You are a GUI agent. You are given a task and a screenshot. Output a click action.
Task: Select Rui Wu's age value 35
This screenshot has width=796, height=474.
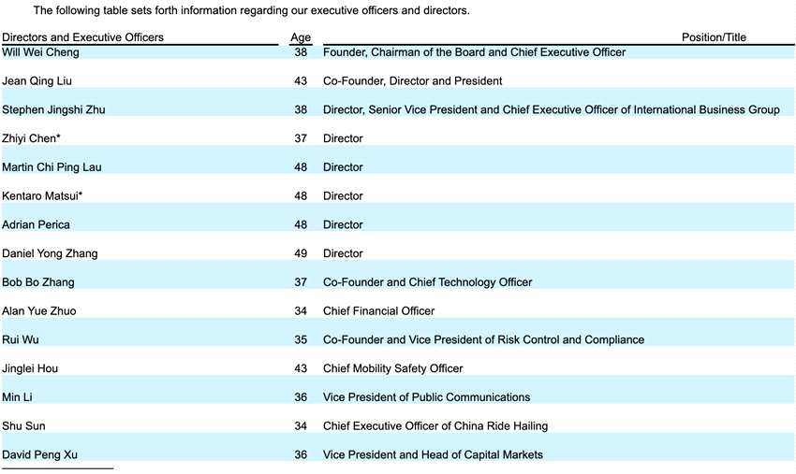(301, 340)
